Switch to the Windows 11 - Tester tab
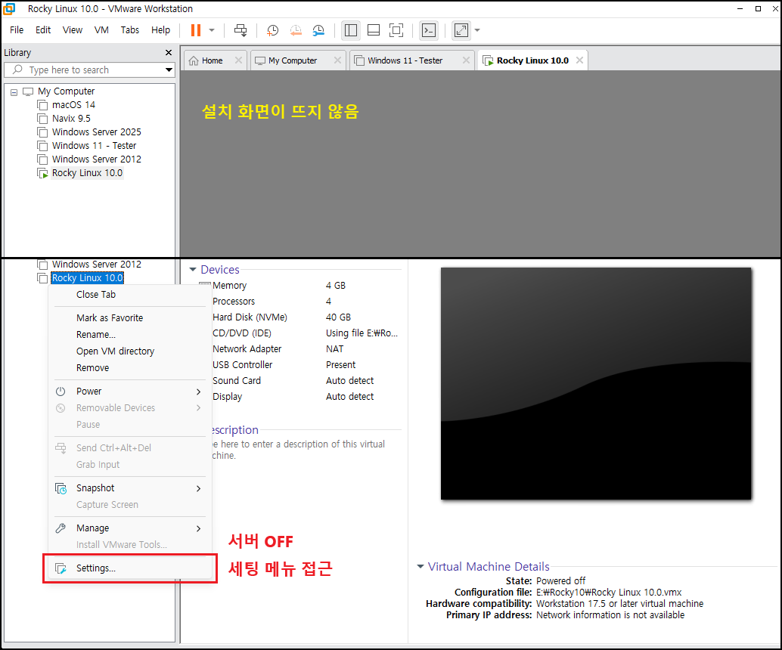The image size is (782, 650). [405, 60]
